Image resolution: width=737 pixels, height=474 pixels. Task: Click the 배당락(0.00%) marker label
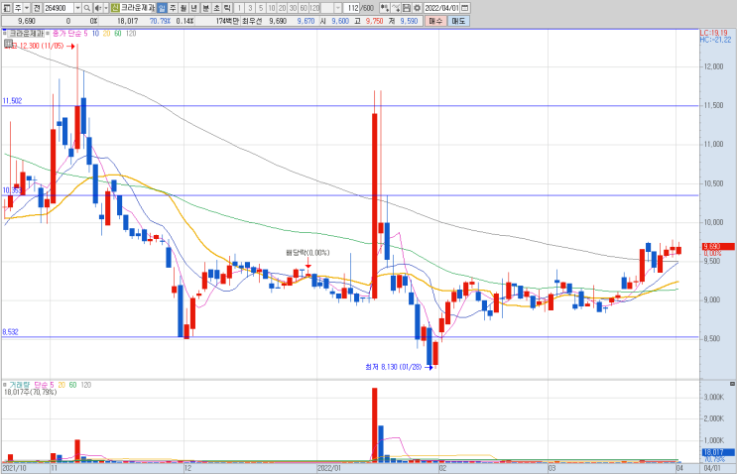click(x=307, y=252)
